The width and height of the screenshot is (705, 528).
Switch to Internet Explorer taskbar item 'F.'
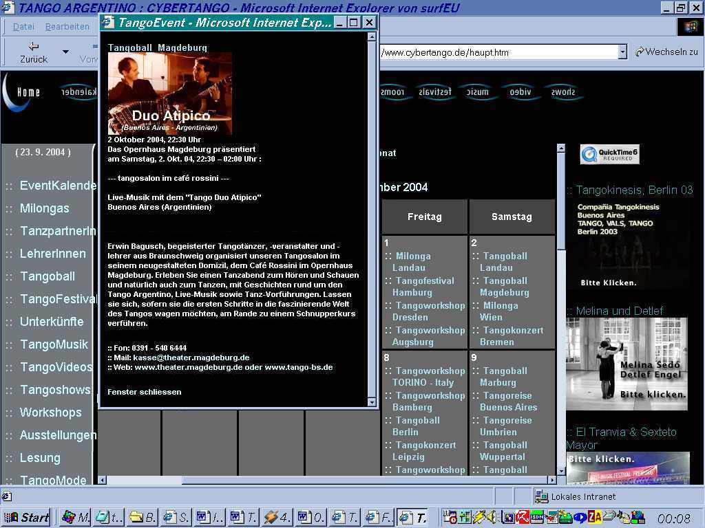click(377, 517)
